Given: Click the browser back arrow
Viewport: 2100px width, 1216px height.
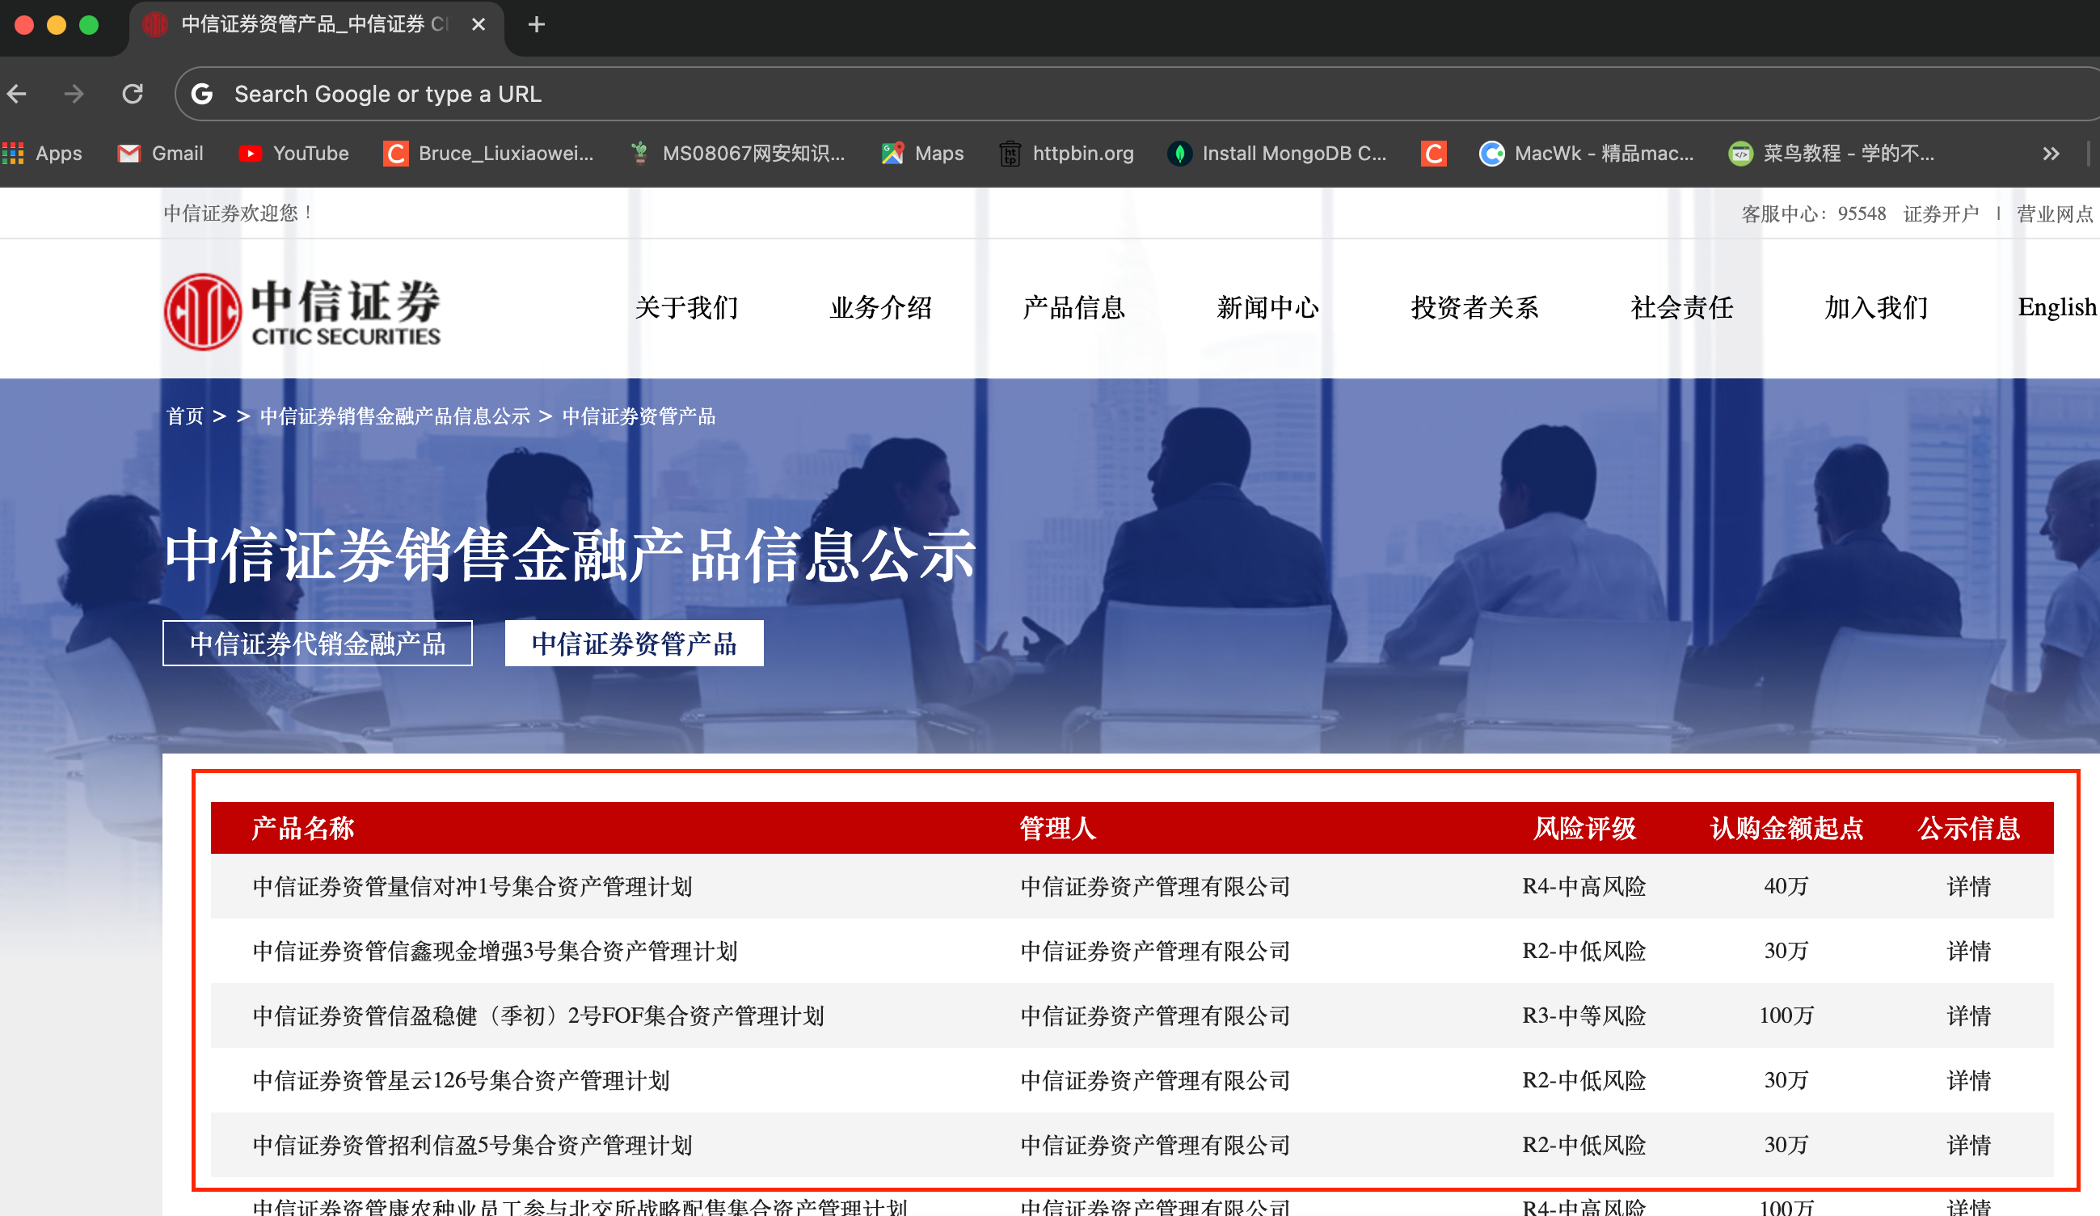Looking at the screenshot, I should coord(18,93).
